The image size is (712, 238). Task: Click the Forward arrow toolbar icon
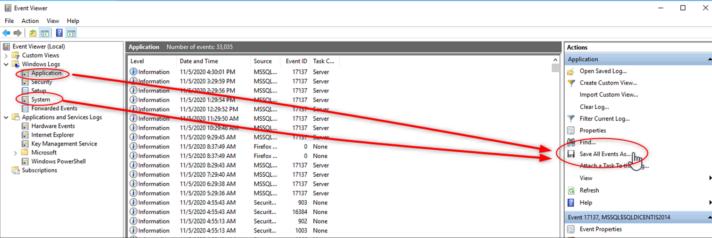click(18, 33)
